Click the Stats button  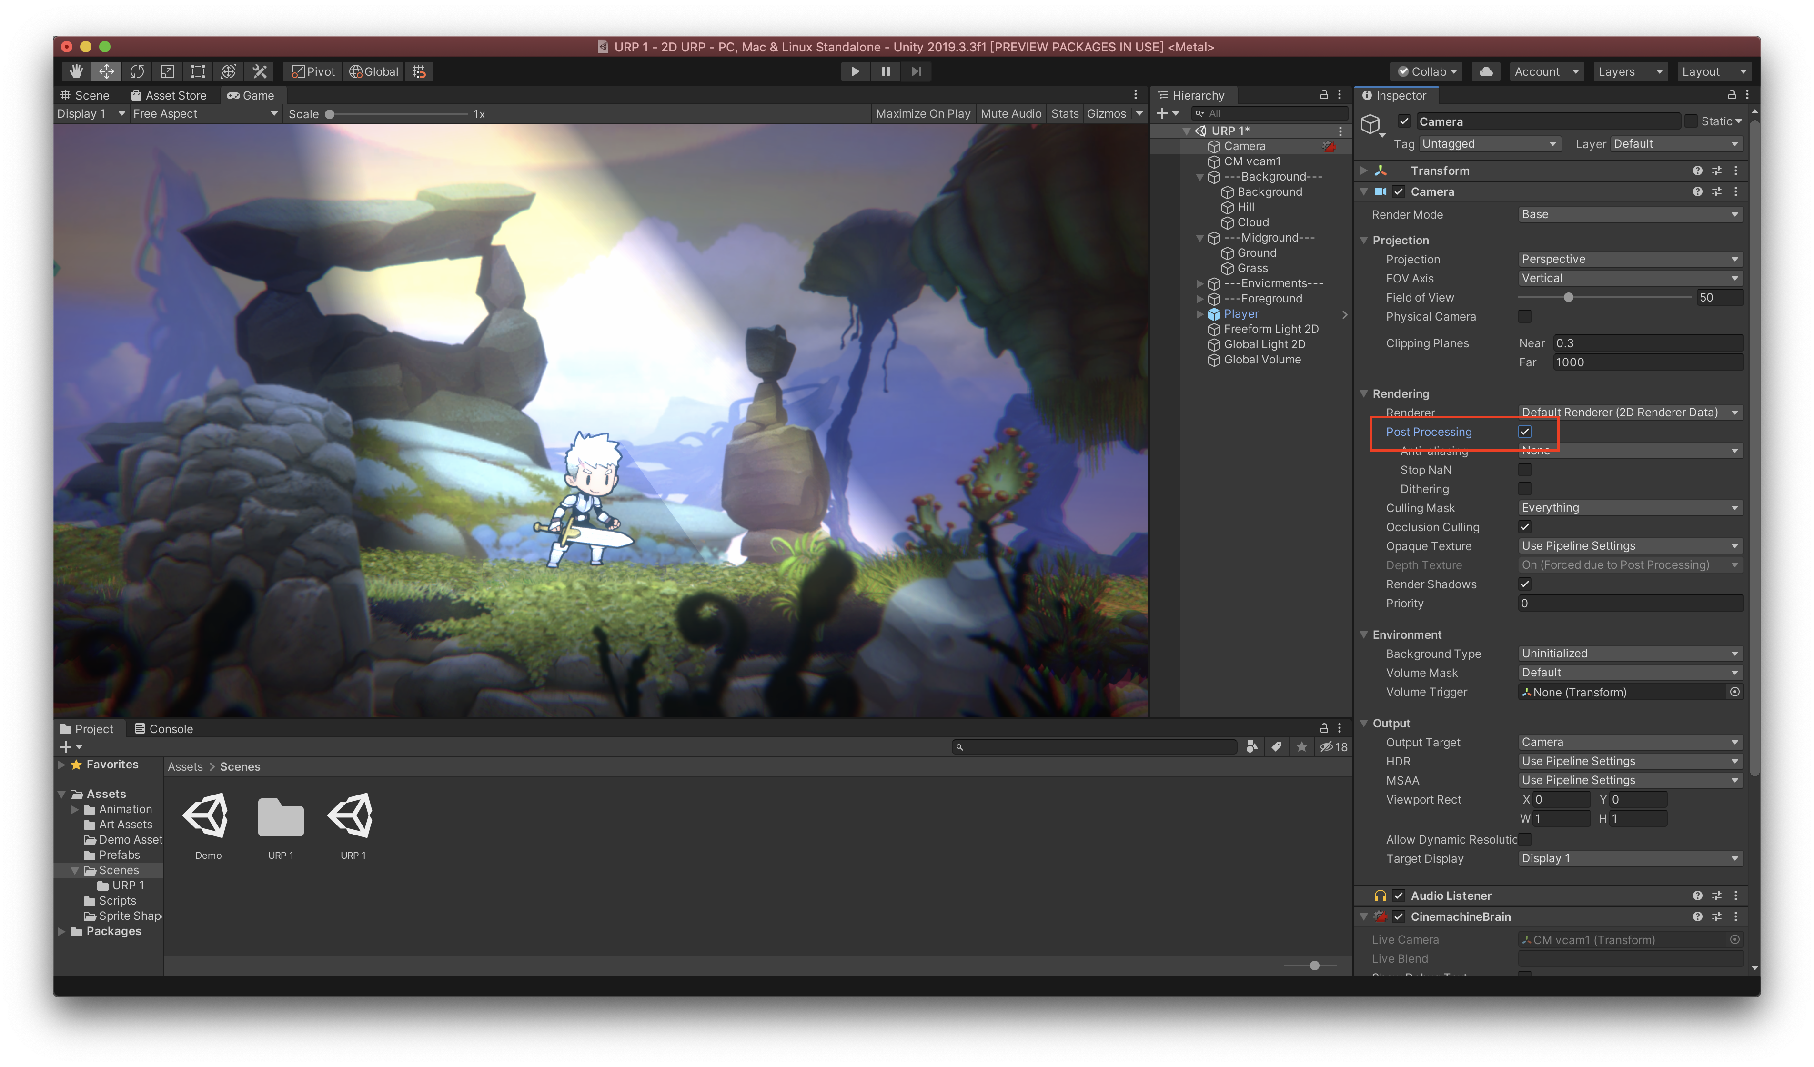pyautogui.click(x=1065, y=114)
